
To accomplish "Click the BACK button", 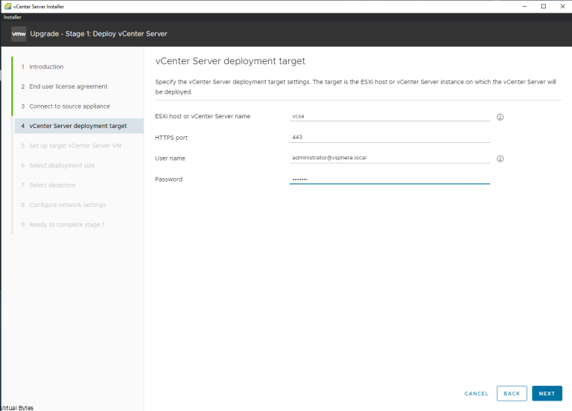I will (x=512, y=393).
